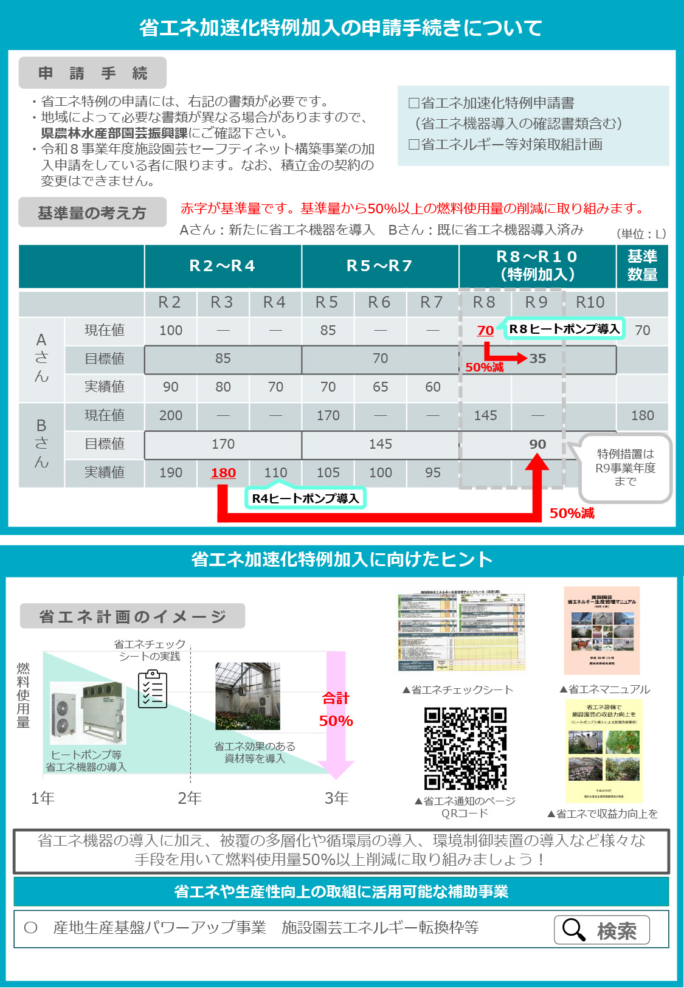Viewport: 684px width, 988px height.
Task: Click the 基準数量 column header
Action: pyautogui.click(x=643, y=266)
